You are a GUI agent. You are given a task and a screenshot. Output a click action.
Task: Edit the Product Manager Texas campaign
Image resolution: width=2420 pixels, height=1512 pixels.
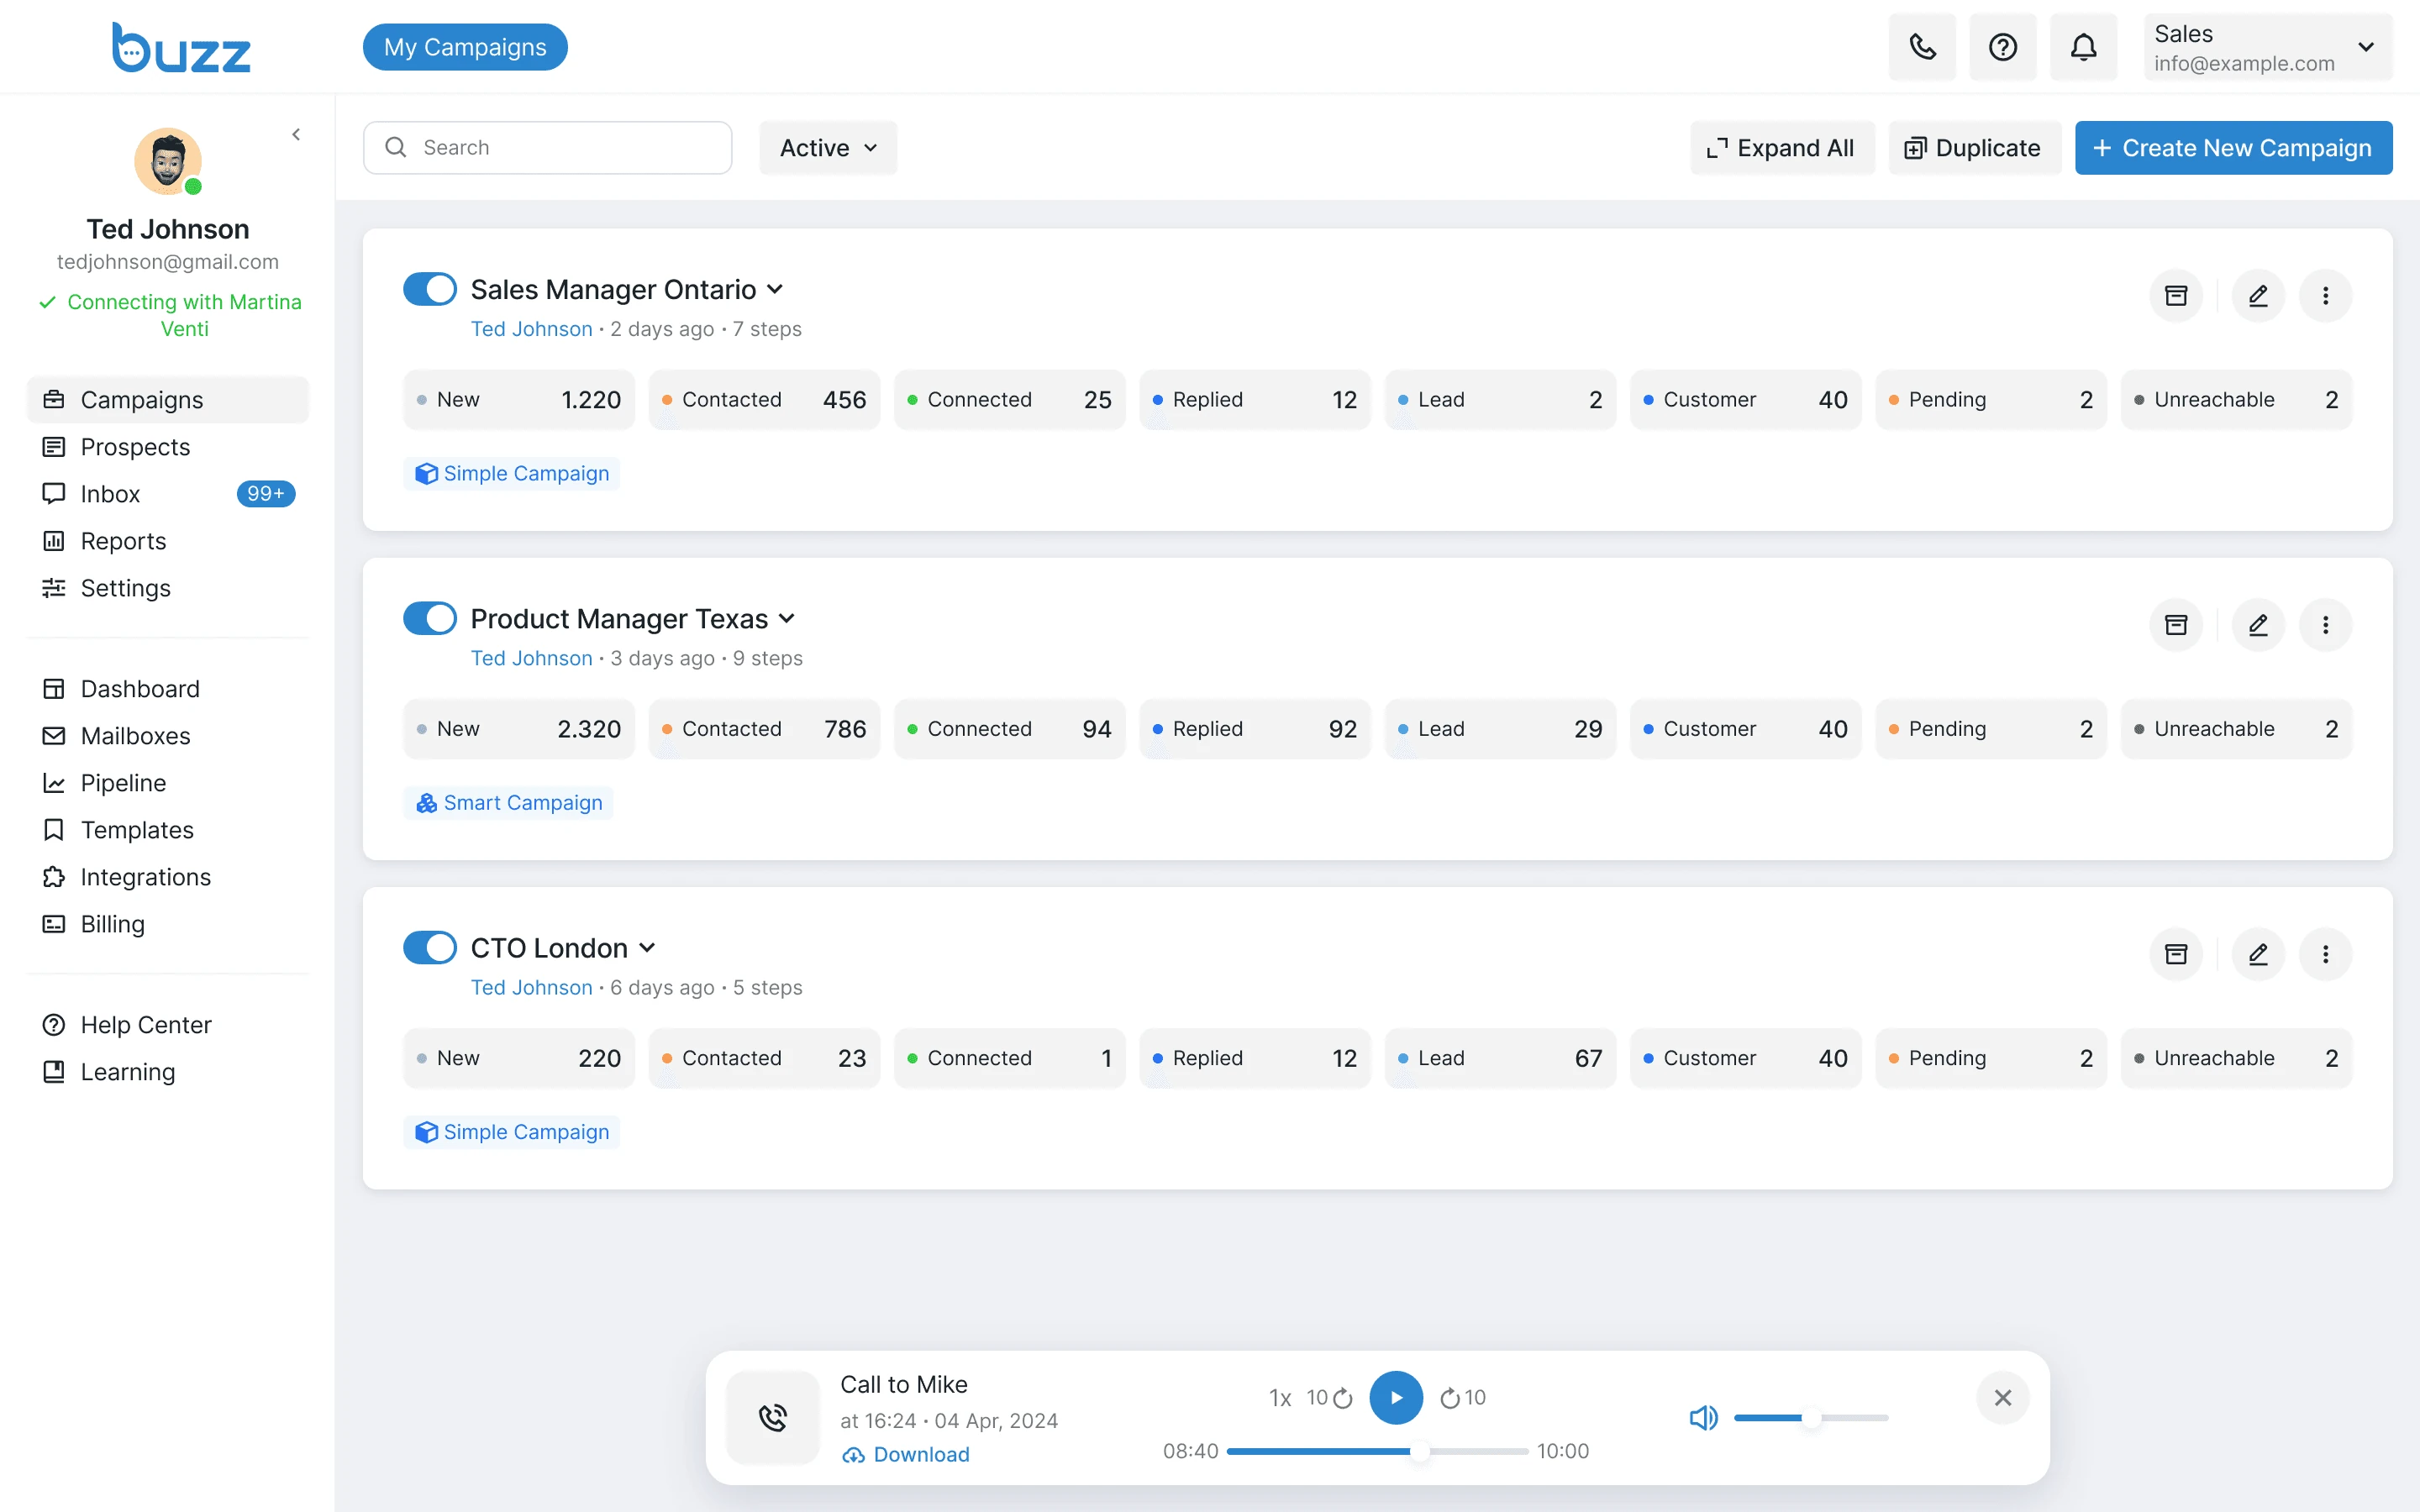click(x=2258, y=625)
